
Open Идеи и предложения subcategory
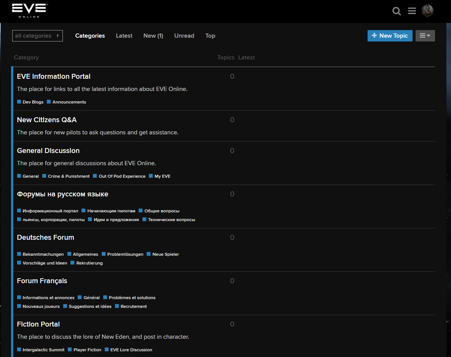114,220
